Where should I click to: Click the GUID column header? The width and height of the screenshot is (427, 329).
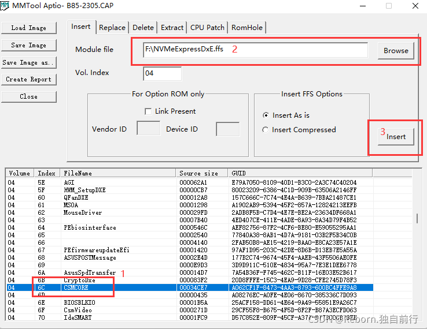[x=300, y=173]
